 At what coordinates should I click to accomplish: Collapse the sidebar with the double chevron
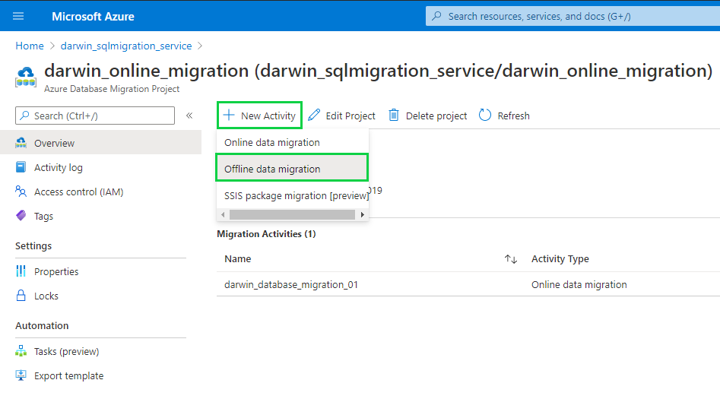(x=189, y=116)
